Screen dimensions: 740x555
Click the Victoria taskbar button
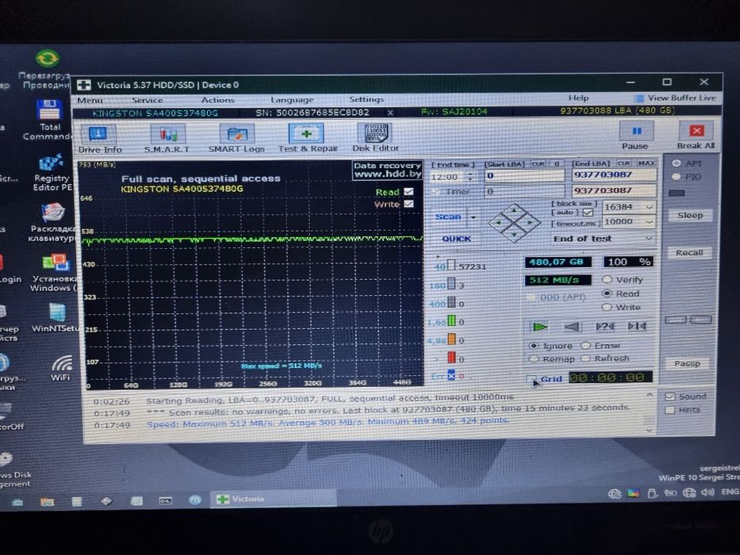click(274, 499)
